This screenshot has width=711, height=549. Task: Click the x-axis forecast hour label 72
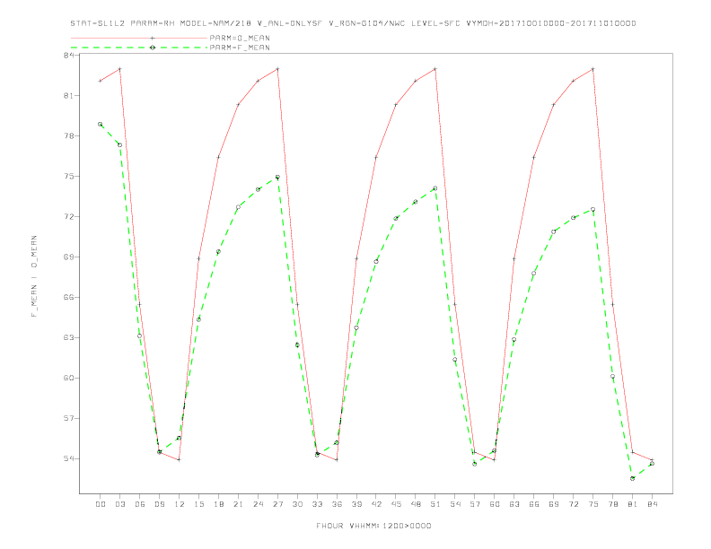click(573, 504)
